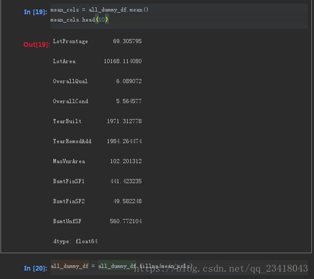Viewport: 314px width, 279px height.
Task: Select the BsmtUnfSF row label
Action: click(68, 221)
